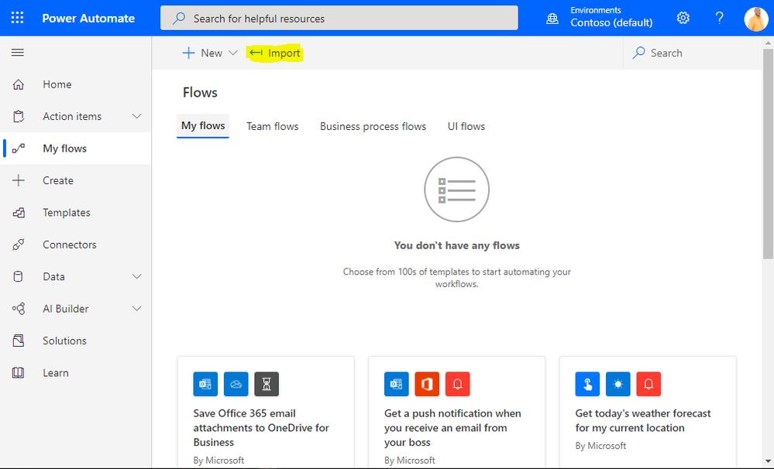The image size is (774, 469).
Task: Click the bell icon on push notification card
Action: (x=458, y=384)
